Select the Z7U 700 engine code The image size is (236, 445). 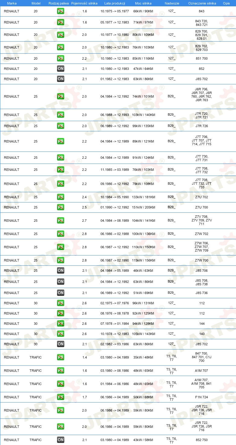tap(202, 208)
